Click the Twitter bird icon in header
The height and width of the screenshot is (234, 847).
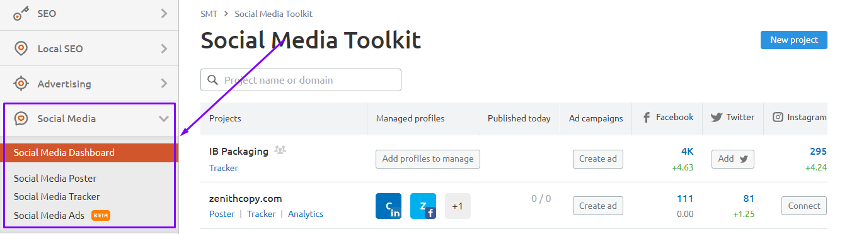pos(716,118)
